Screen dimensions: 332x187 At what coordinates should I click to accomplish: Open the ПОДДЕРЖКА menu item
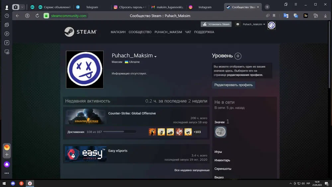(x=204, y=32)
